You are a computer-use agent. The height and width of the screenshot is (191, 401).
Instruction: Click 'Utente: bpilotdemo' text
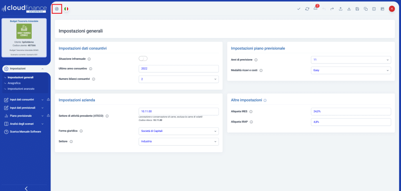(x=24, y=42)
